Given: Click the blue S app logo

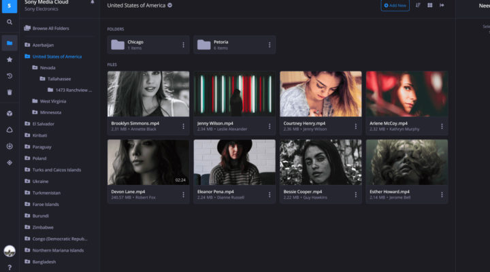Looking at the screenshot, I should [10, 6].
